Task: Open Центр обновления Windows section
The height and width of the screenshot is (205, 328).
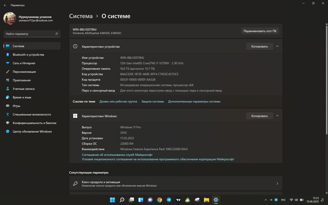Action: click(32, 131)
